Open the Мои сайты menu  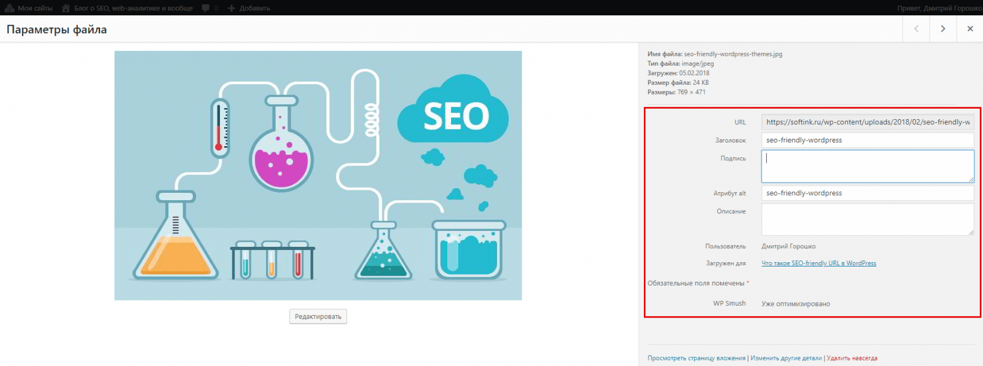coord(35,8)
